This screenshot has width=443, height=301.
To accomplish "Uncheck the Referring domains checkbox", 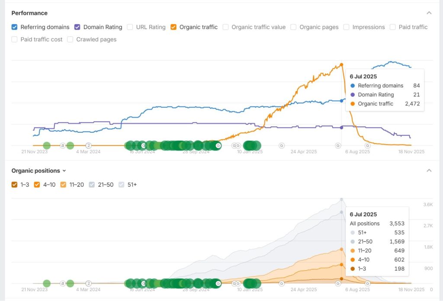I will (x=15, y=27).
